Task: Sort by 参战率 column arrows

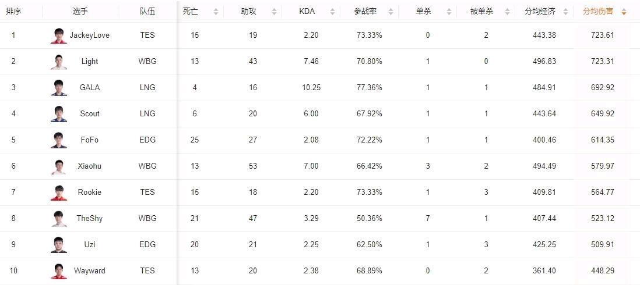Action: (x=391, y=12)
